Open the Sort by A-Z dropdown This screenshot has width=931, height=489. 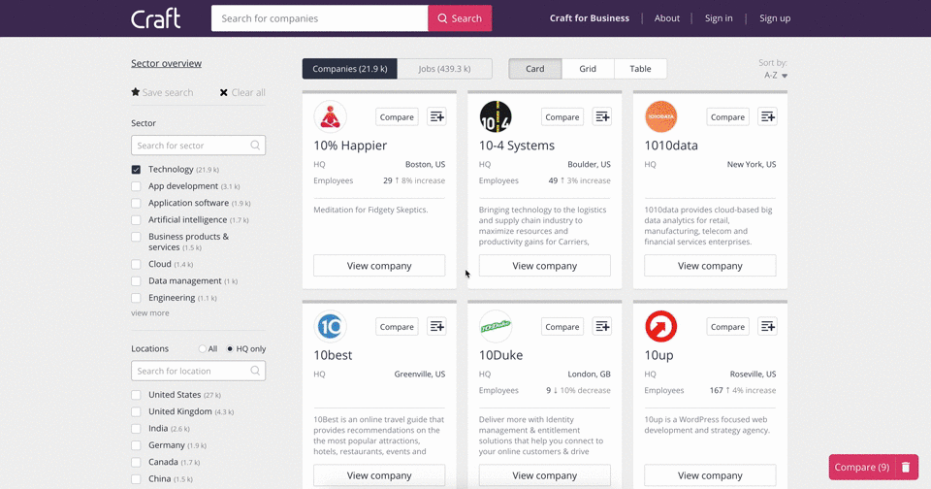tap(776, 76)
